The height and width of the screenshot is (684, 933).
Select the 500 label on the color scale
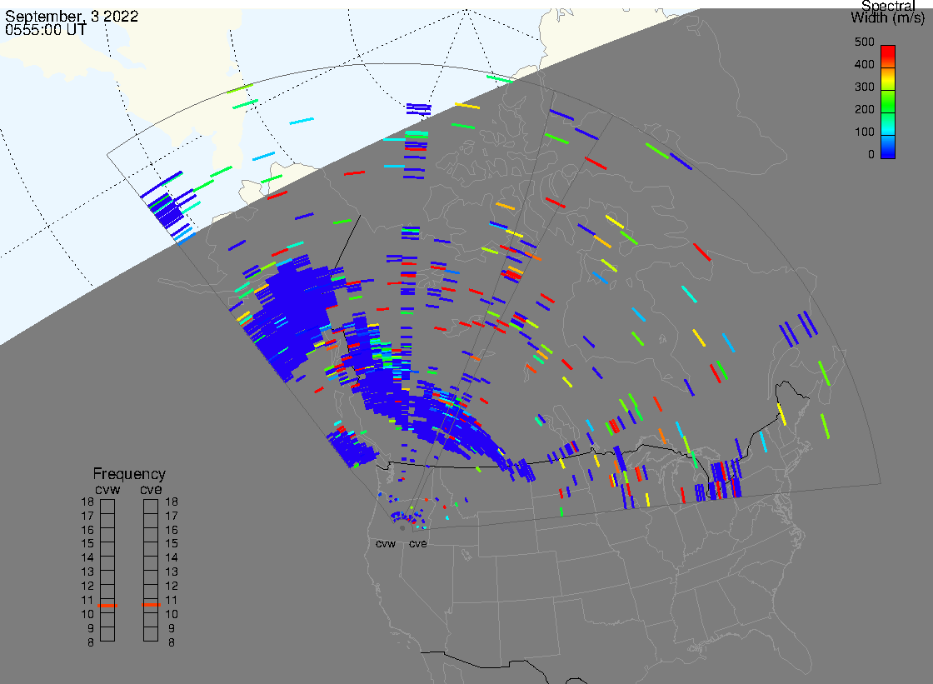click(864, 42)
